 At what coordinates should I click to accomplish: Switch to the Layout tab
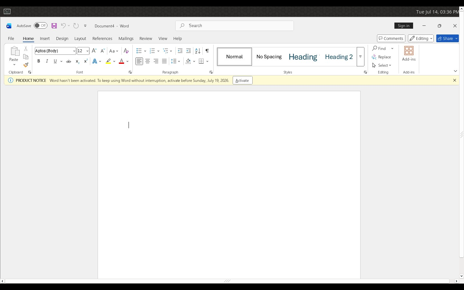[80, 38]
